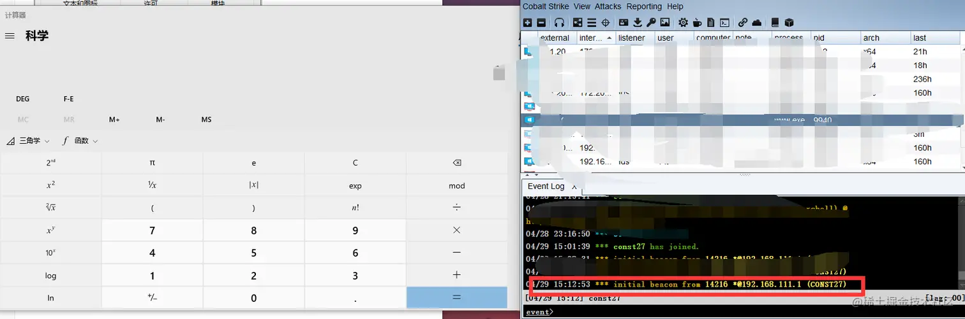Open the Reporting menu
The width and height of the screenshot is (965, 319).
pos(644,6)
